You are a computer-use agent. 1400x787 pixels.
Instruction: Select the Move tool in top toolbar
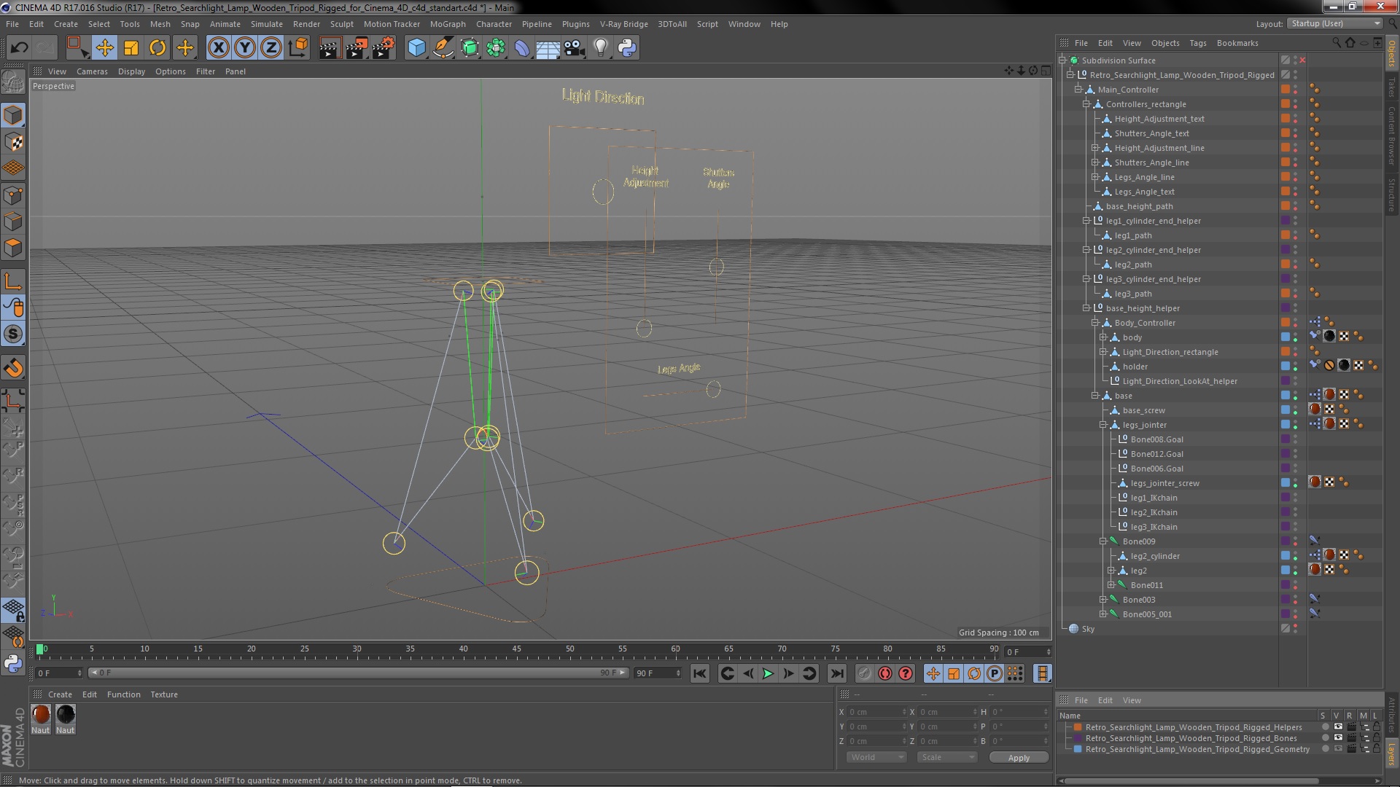(x=104, y=48)
